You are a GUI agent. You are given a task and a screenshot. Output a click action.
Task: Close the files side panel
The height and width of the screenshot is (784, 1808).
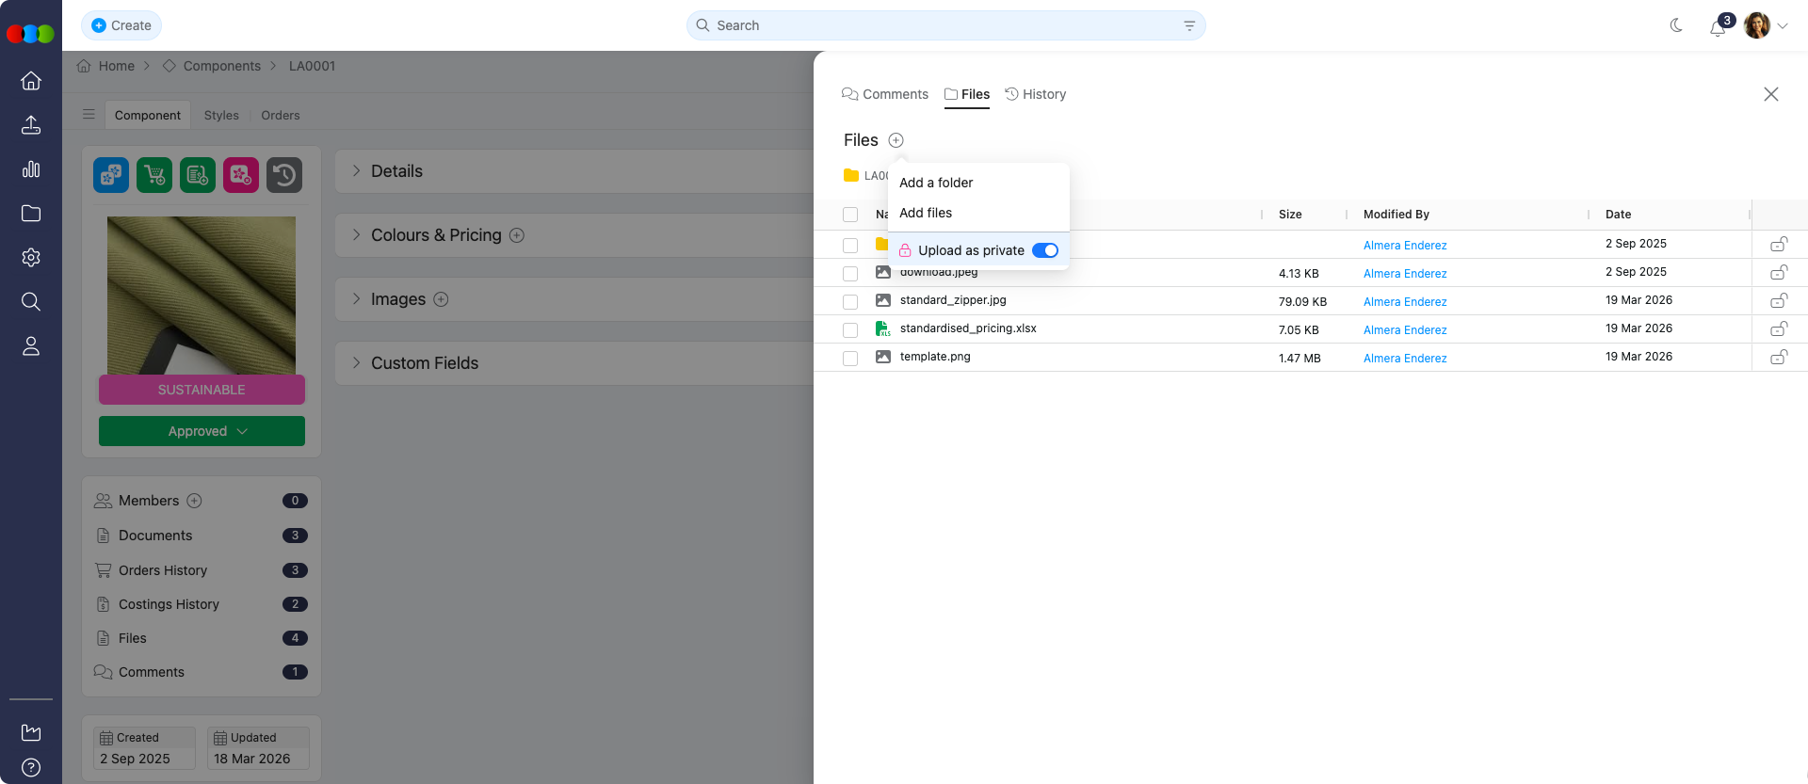click(1771, 94)
